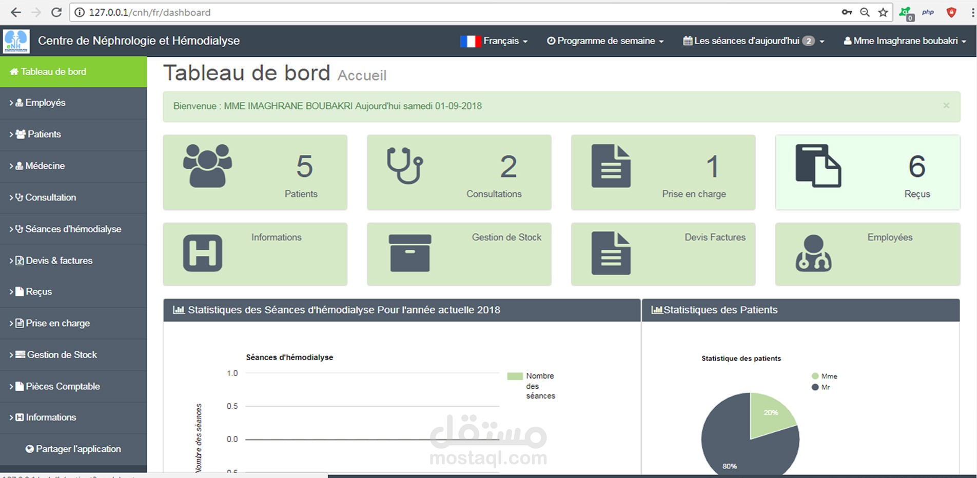Open Les séances d'aujourd'hui dropdown
Image resolution: width=977 pixels, height=478 pixels.
tap(754, 41)
